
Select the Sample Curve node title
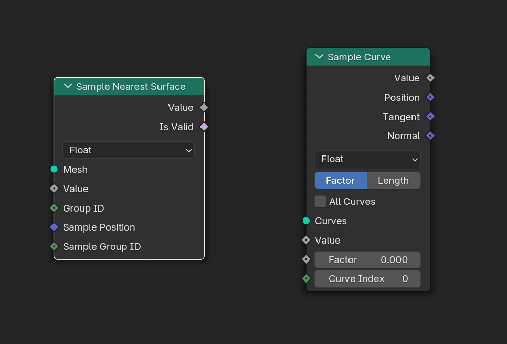click(x=359, y=57)
